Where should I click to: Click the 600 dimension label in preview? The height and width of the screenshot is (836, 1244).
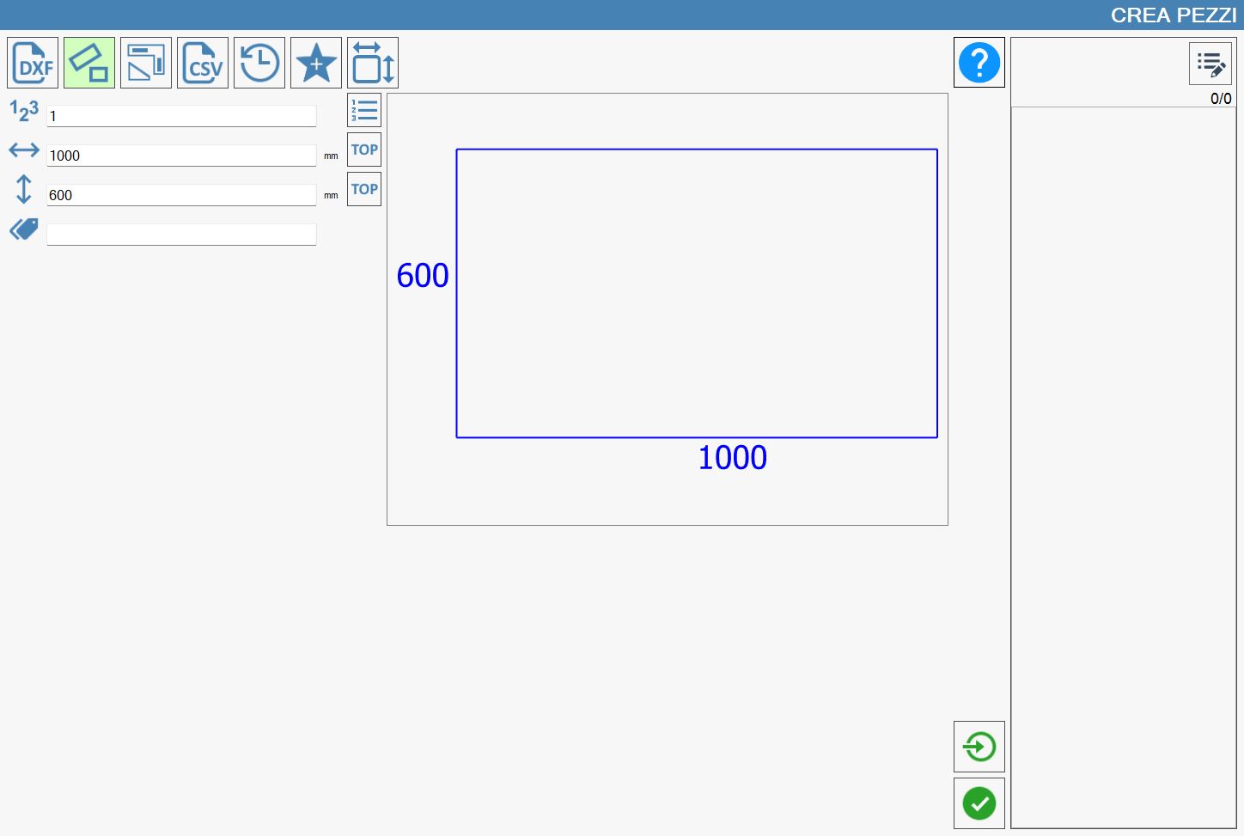(x=423, y=276)
